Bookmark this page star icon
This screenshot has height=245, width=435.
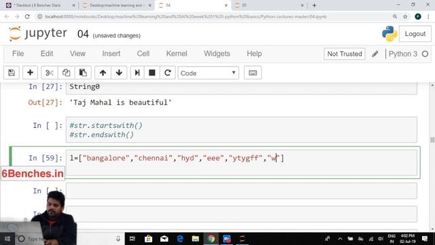click(405, 16)
